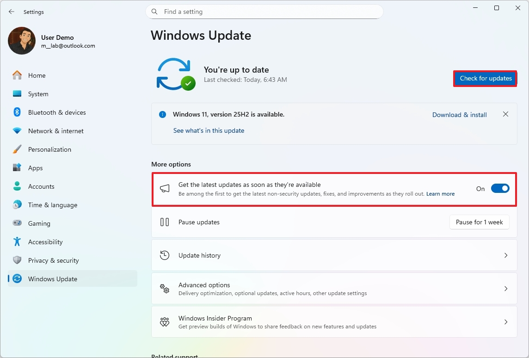Expand the Windows Insider Program row
Image resolution: width=529 pixels, height=358 pixels.
[x=334, y=321]
